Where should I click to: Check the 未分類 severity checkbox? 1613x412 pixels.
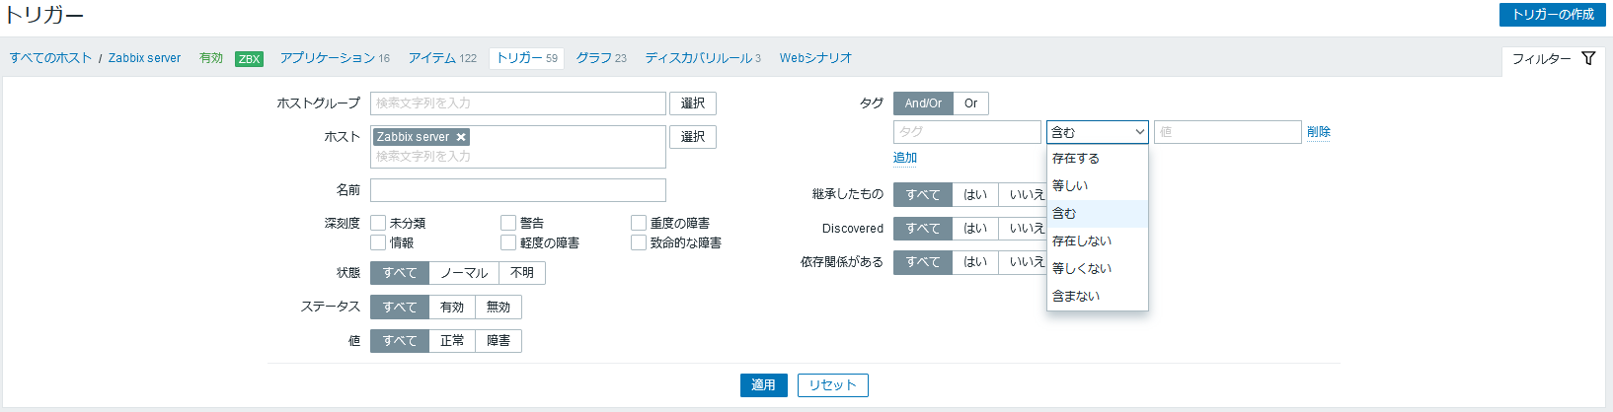click(378, 224)
